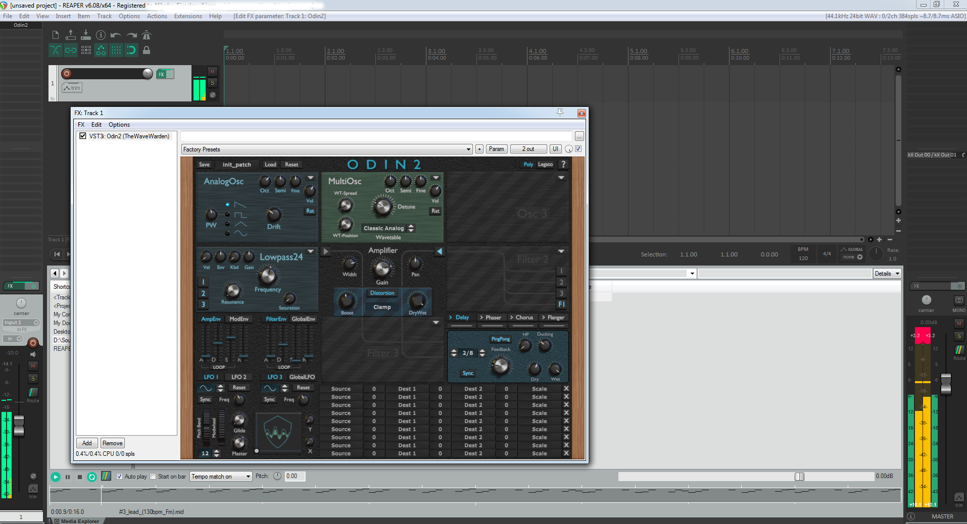Invert Track 1 phase icon
967x524 pixels.
click(213, 95)
